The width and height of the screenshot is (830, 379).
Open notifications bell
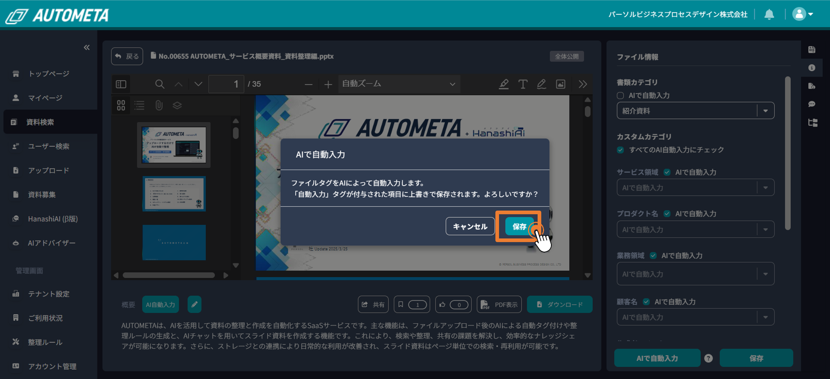point(769,14)
